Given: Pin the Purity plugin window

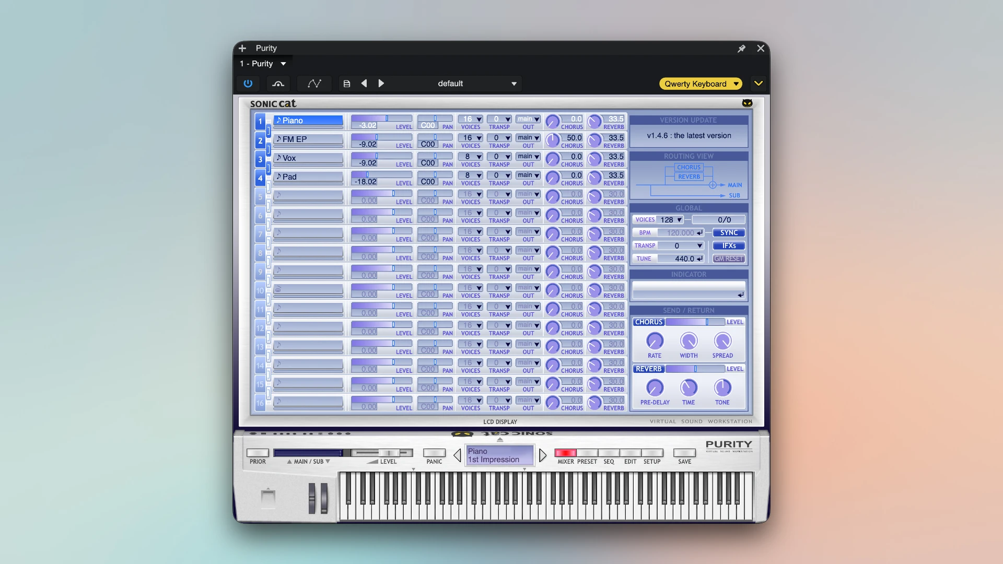Looking at the screenshot, I should [741, 49].
